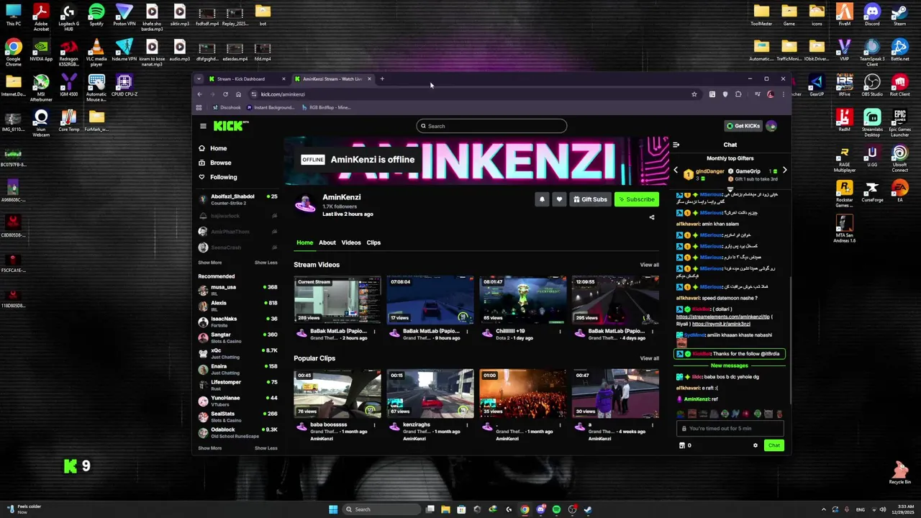Open the Chillllll +19 video thumbnail
This screenshot has width=921, height=518.
523,300
